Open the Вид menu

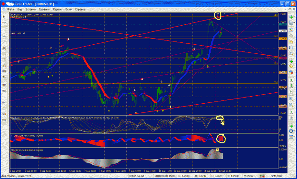(x=19, y=9)
